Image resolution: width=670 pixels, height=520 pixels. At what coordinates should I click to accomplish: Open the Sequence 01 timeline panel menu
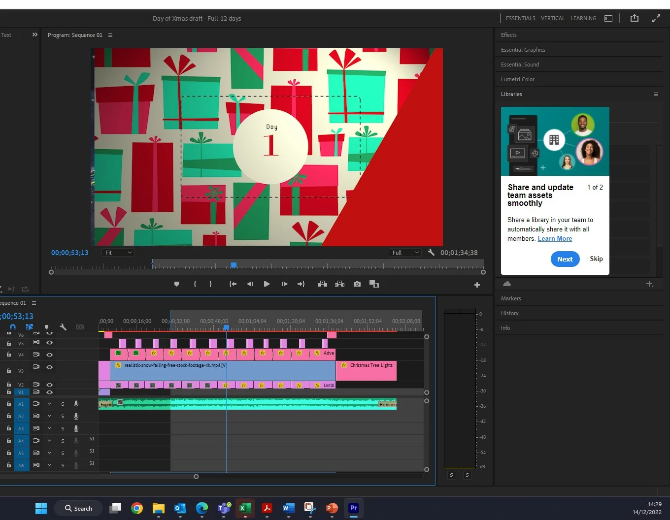pos(34,303)
